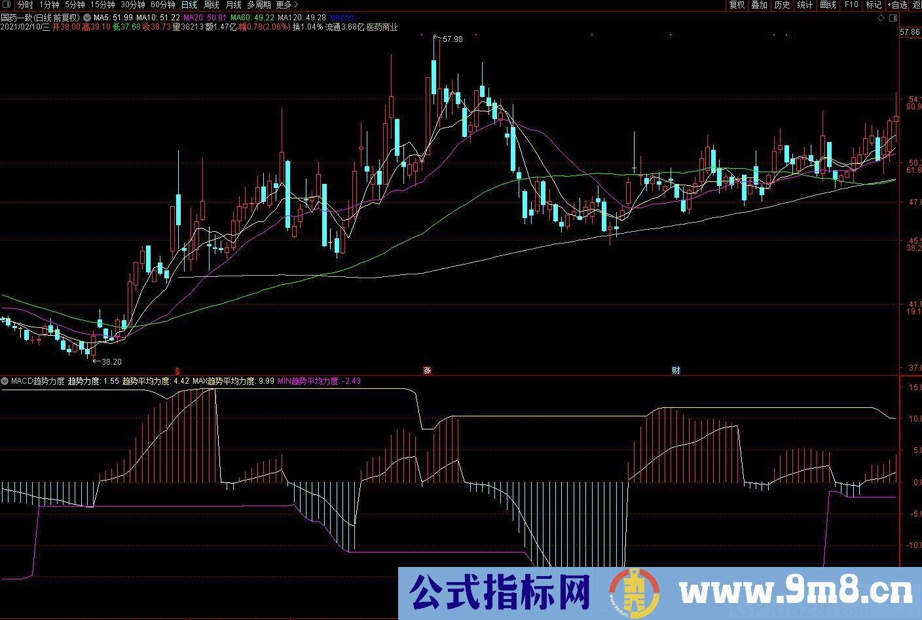Click the 趋势平均力度: 4.42 value

tap(157, 380)
